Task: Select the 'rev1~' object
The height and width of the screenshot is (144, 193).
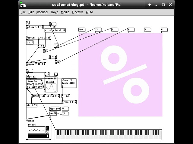Action: coord(53,113)
